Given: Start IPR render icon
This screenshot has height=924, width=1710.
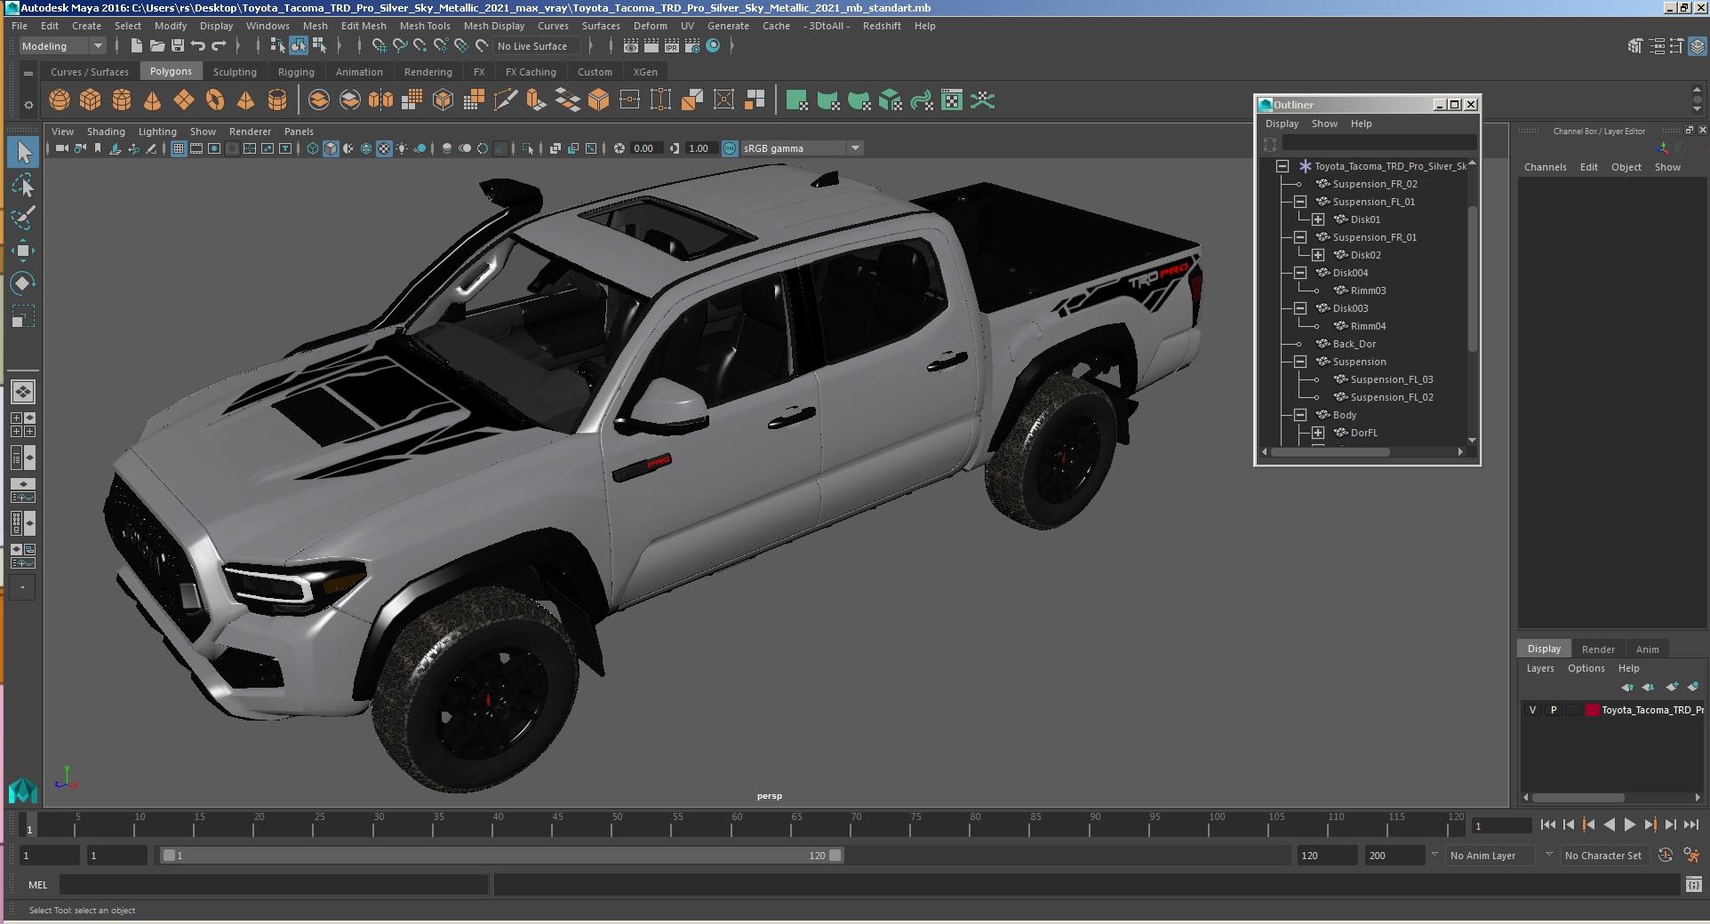Looking at the screenshot, I should [x=672, y=46].
